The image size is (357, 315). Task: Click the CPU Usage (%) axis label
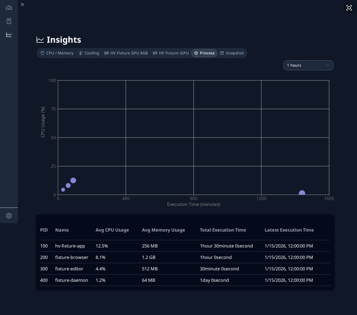tap(43, 122)
